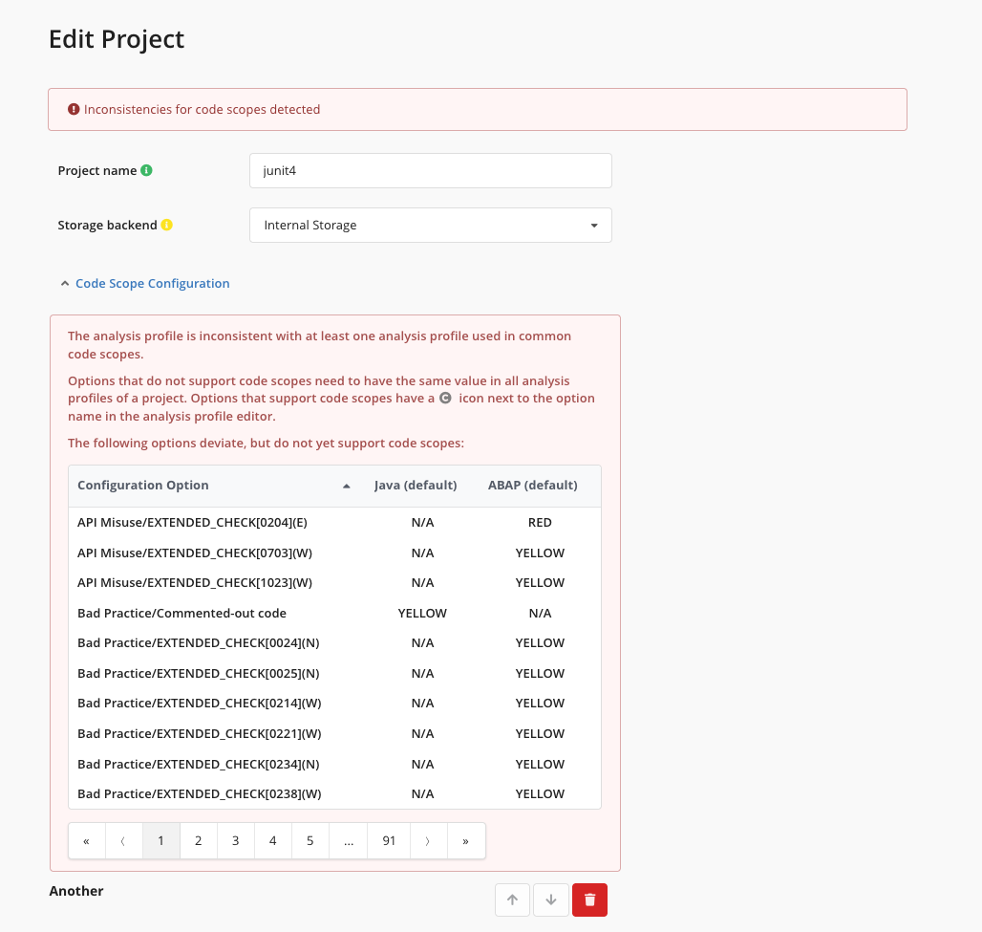Screen dimensions: 982x932
Task: Select the API Misuse/EXTENDED_CHECK[0204](E) row
Action: 334,523
